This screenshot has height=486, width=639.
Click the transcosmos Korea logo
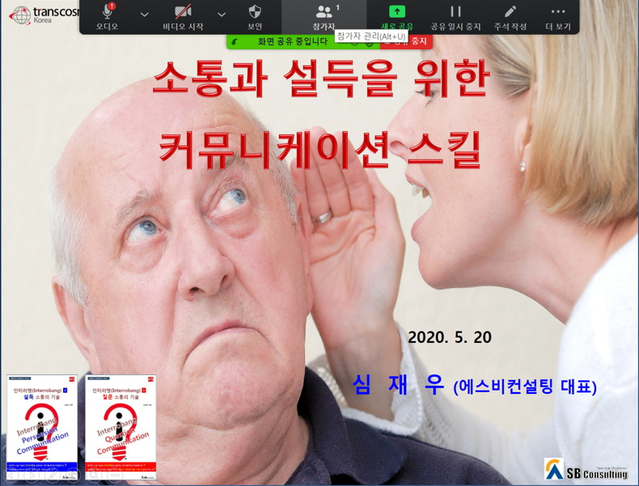43,15
